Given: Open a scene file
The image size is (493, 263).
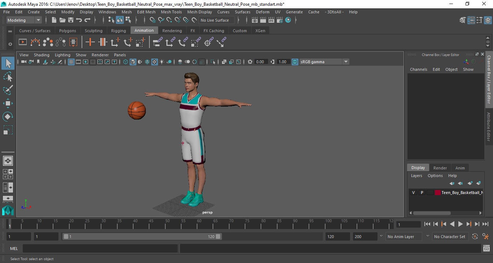Looking at the screenshot, I should pyautogui.click(x=62, y=20).
